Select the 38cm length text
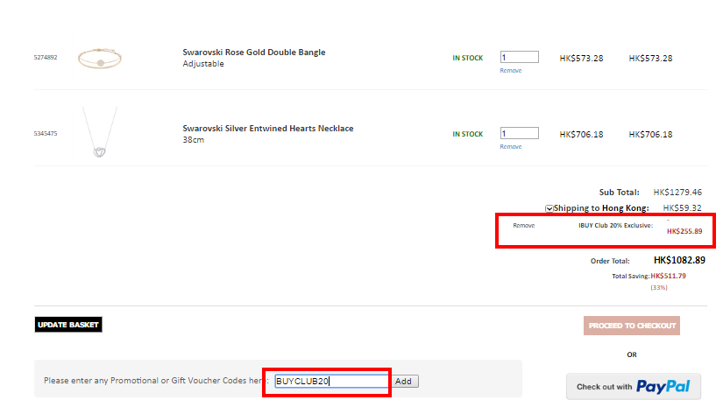The height and width of the screenshot is (407, 723). 193,140
